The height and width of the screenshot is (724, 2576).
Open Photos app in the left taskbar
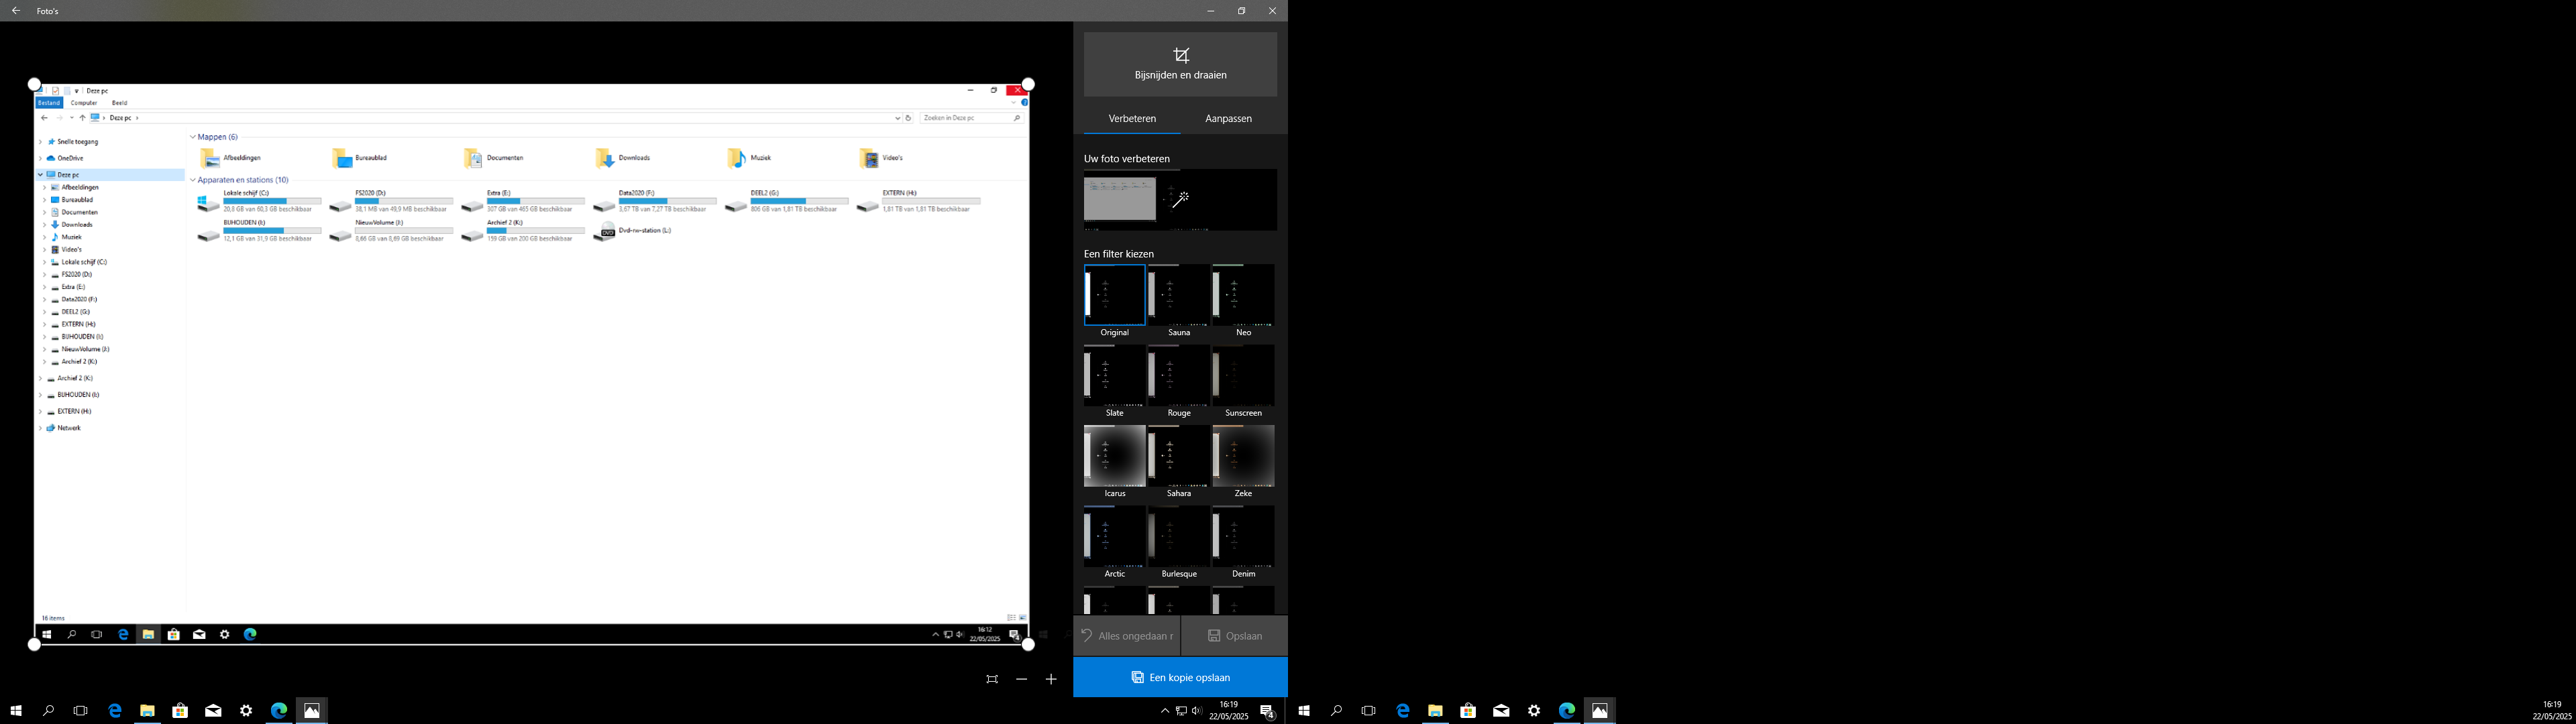pyautogui.click(x=312, y=710)
